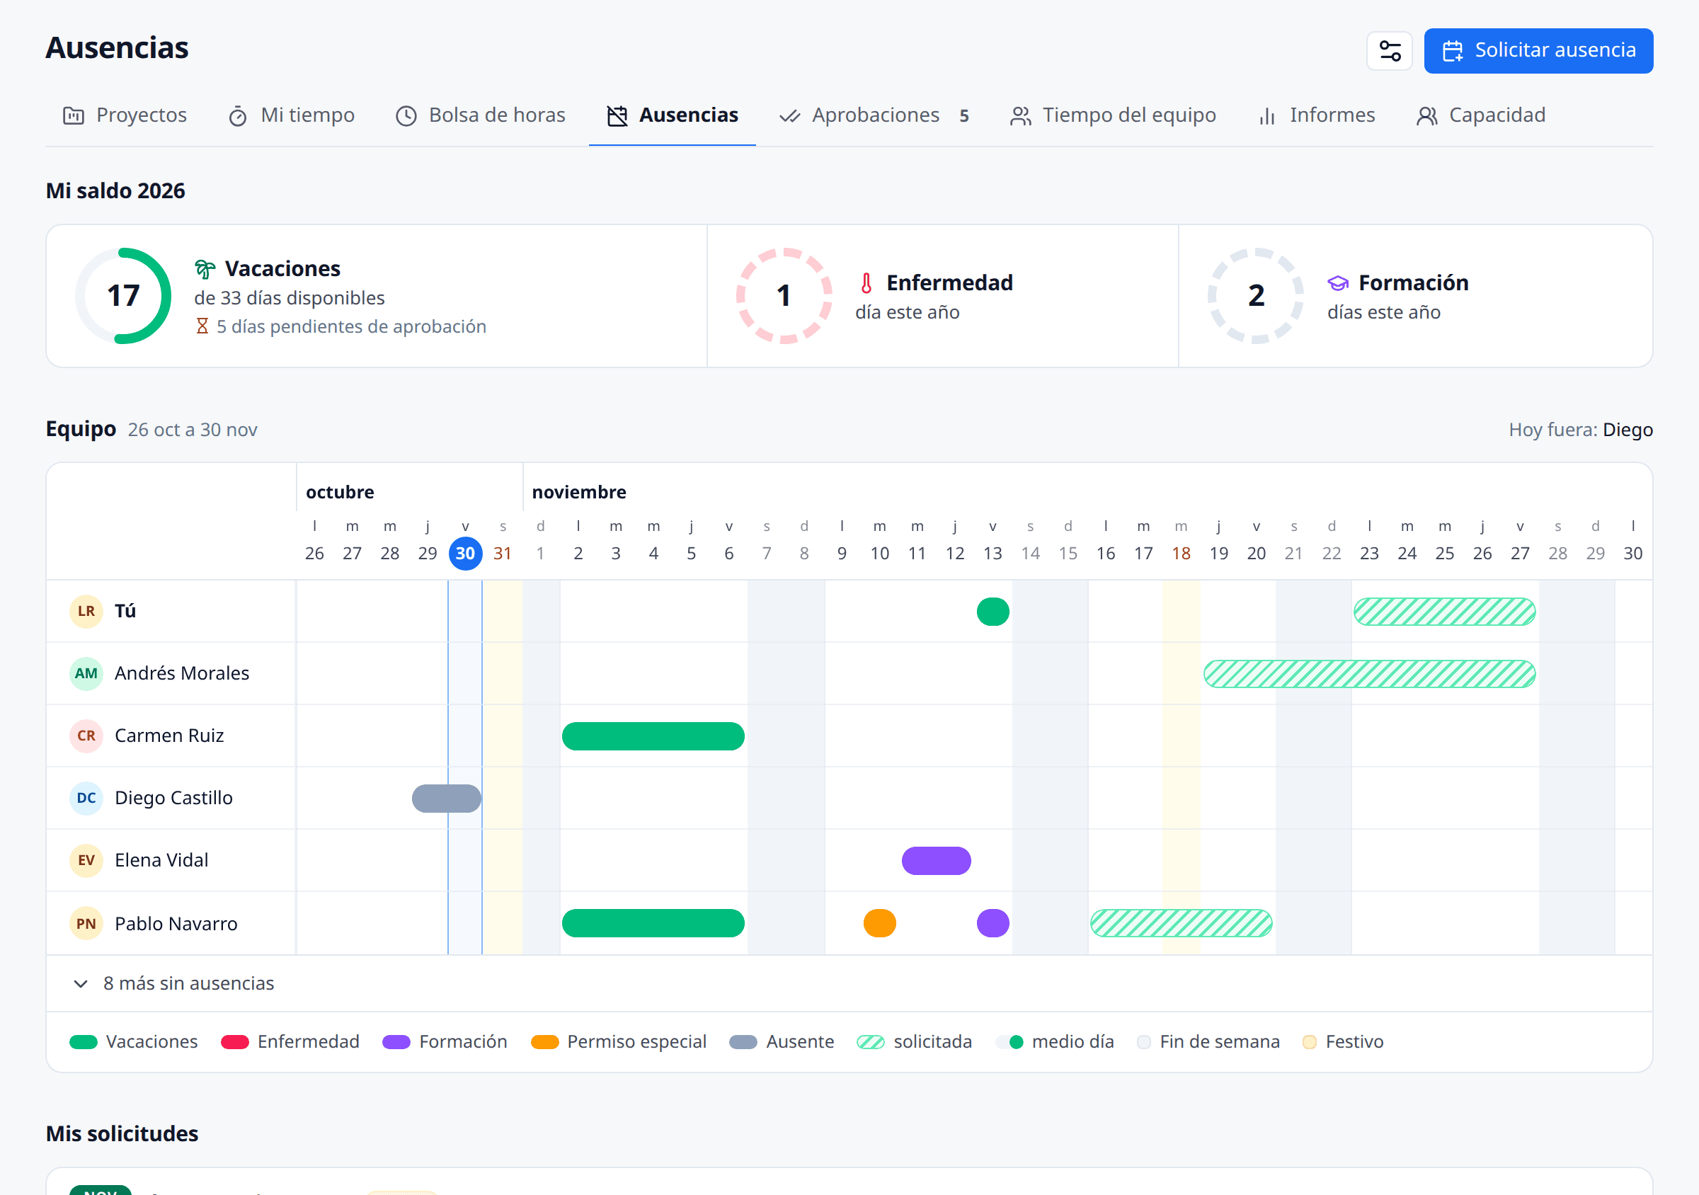Screen dimensions: 1699x1195
Task: Open the Tiempo del equipo tab
Action: [1112, 115]
